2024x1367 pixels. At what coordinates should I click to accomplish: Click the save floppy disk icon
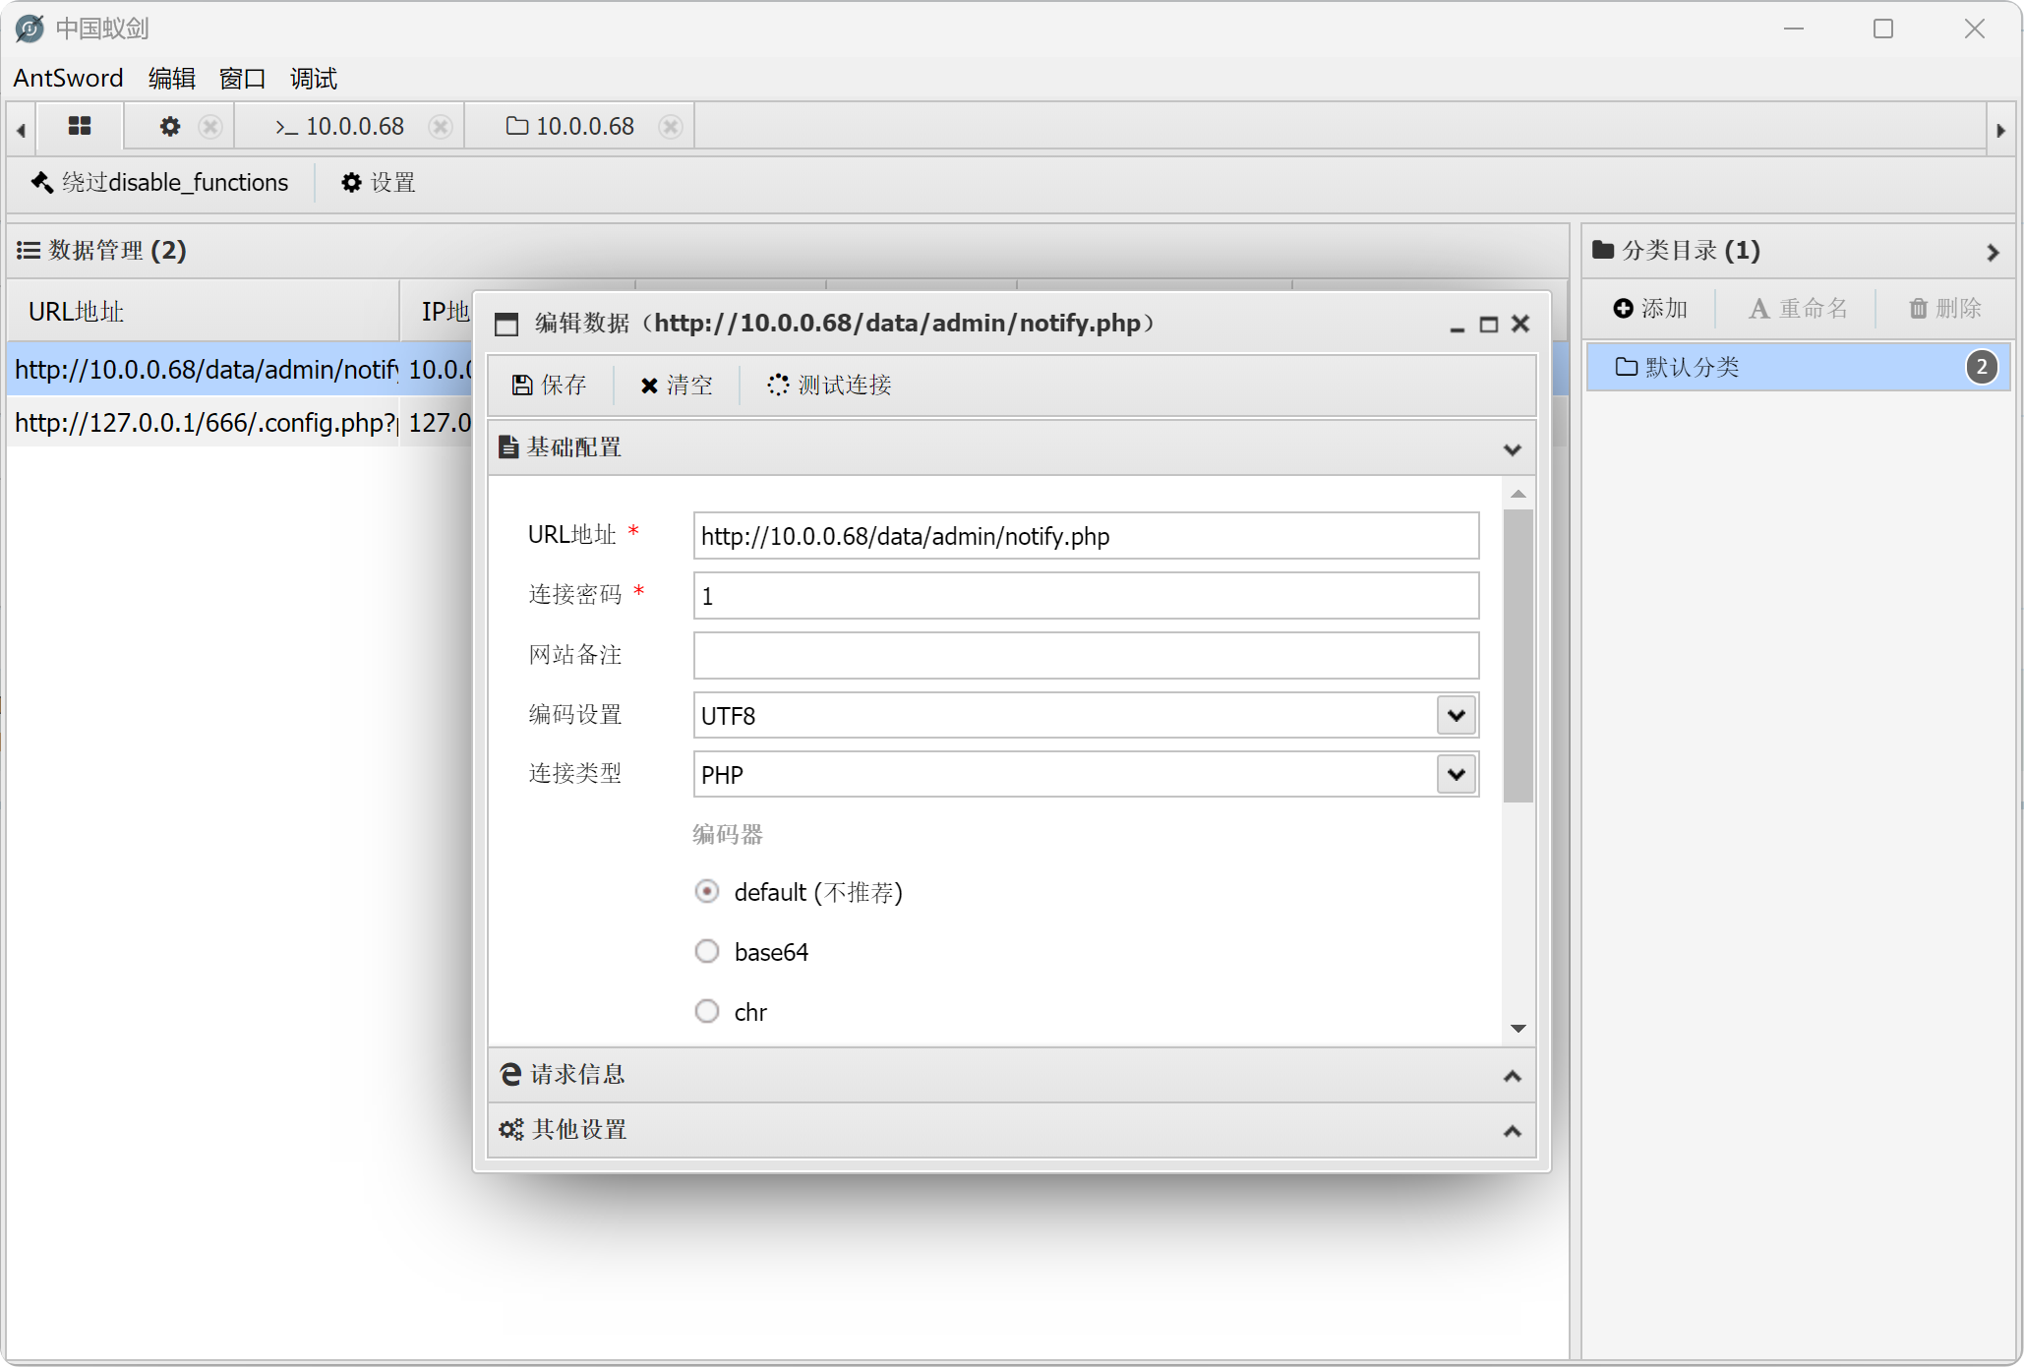(522, 385)
